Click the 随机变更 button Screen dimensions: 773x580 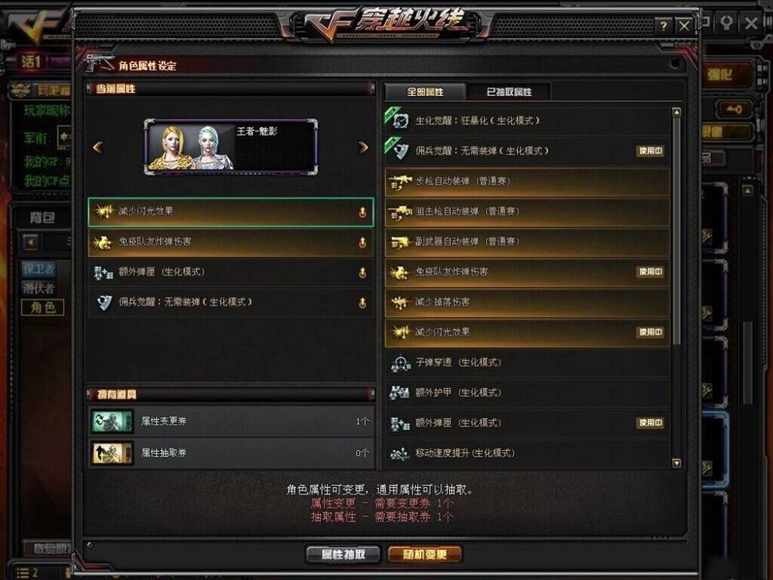coord(425,554)
